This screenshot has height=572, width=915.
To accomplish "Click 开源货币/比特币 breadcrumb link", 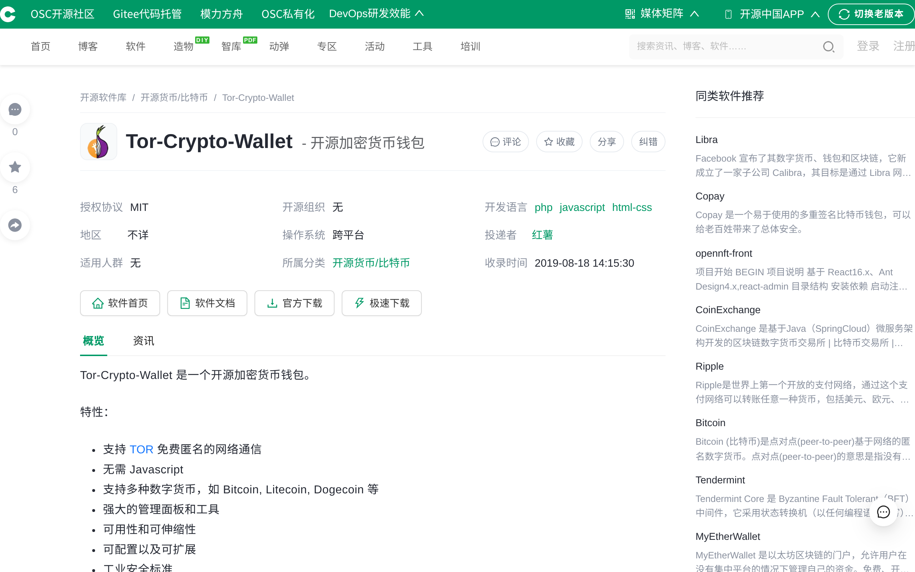I will coord(174,98).
